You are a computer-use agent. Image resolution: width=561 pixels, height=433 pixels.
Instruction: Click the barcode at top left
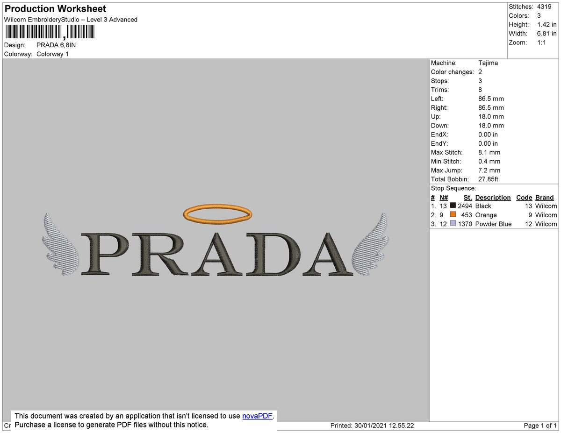[49, 31]
